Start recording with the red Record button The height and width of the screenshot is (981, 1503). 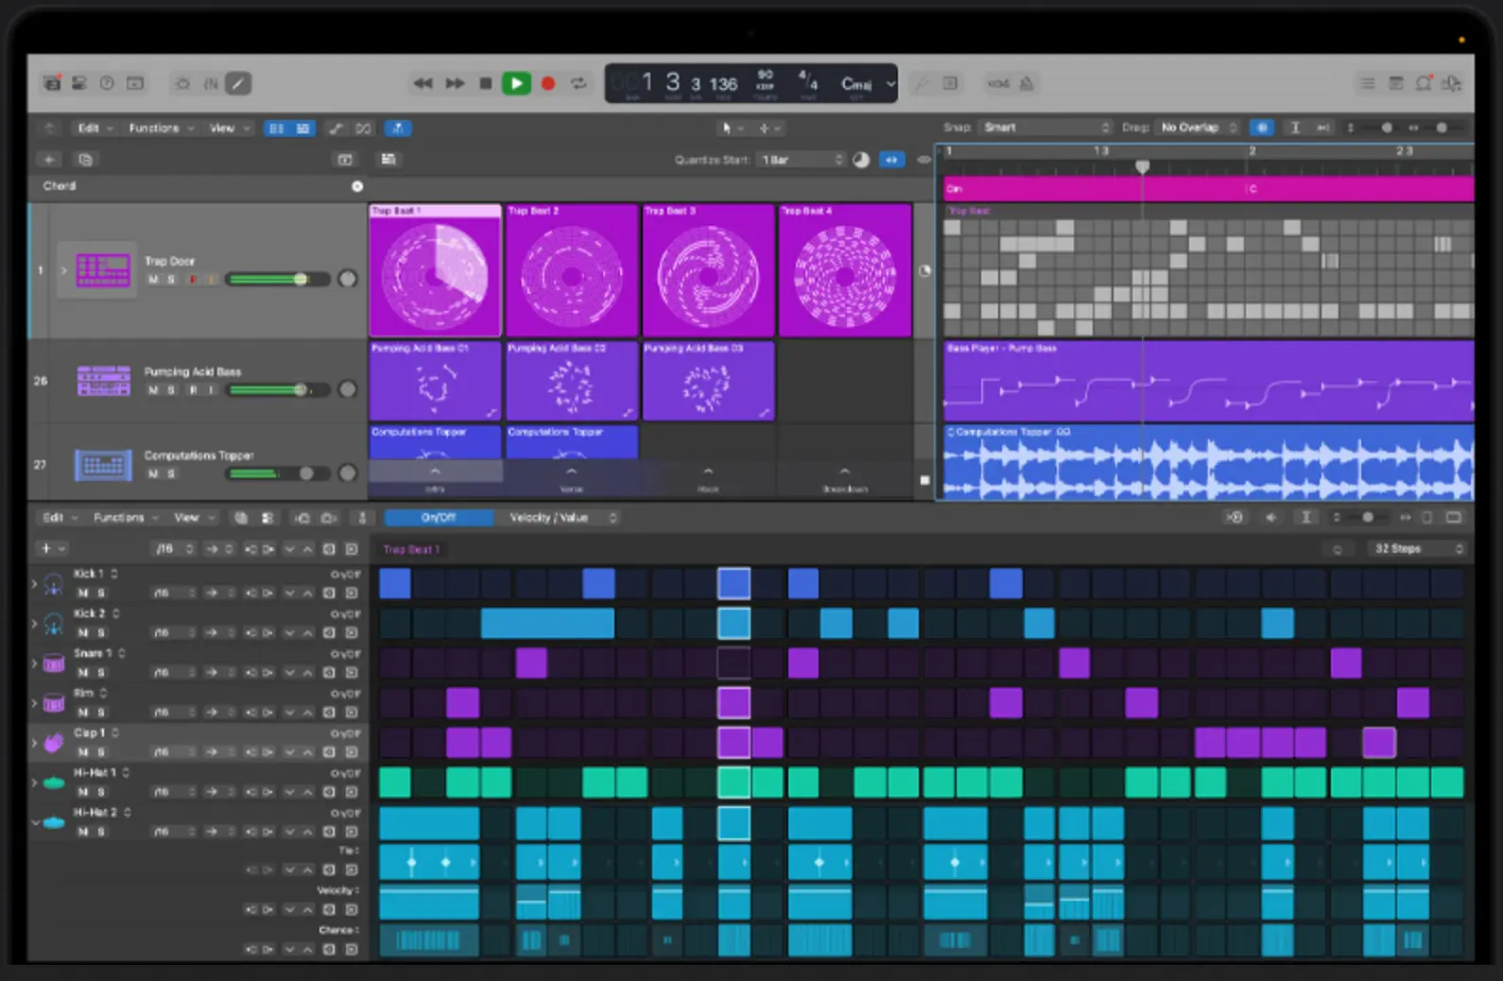click(x=547, y=83)
